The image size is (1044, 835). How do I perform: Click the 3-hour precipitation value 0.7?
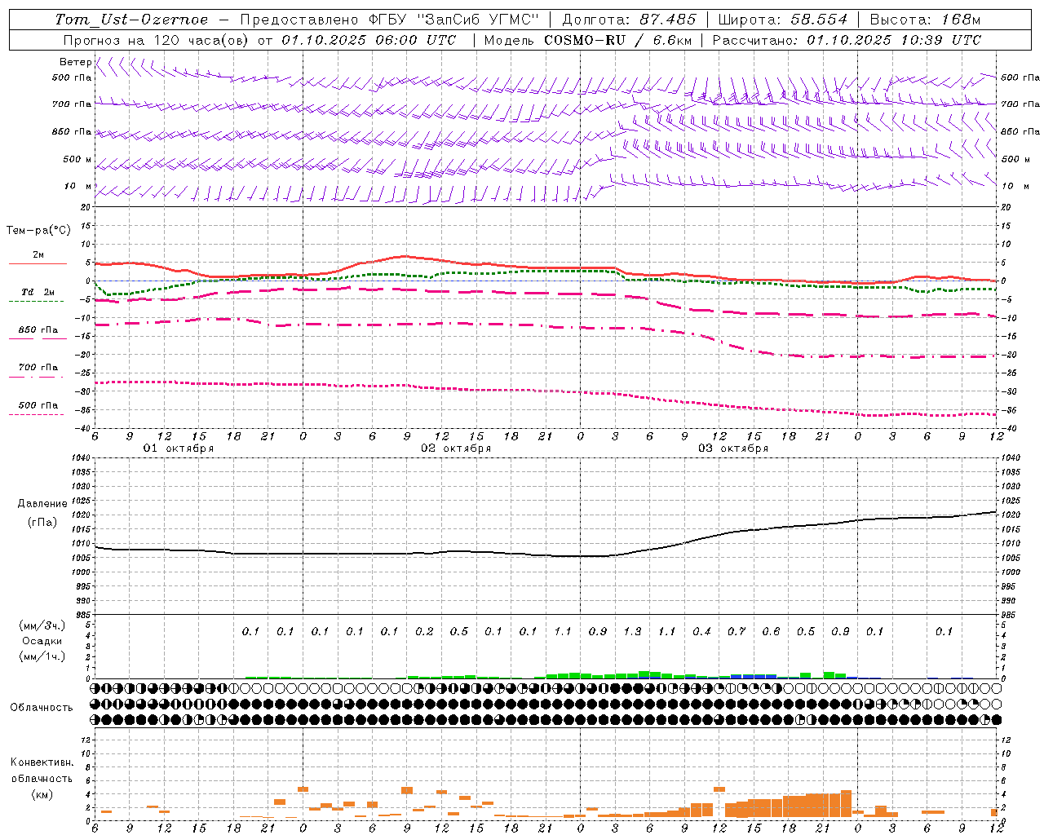click(737, 632)
